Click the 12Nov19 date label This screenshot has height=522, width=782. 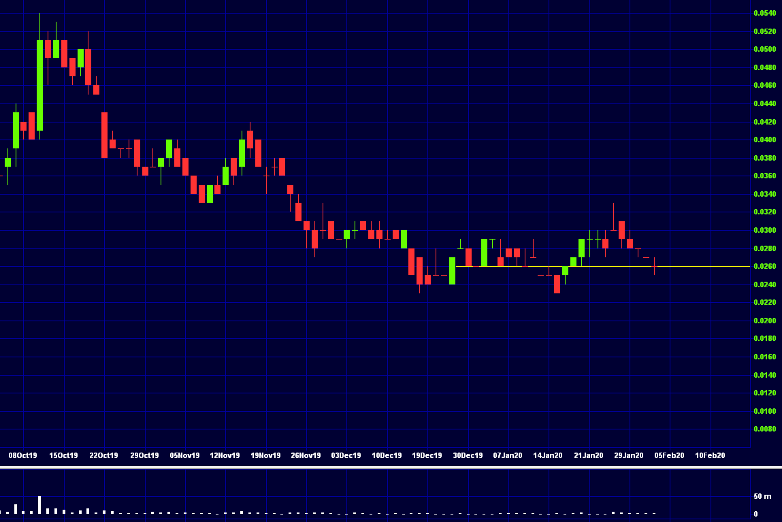tap(225, 456)
